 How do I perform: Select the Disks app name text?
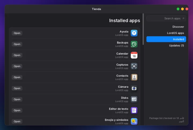125,98
